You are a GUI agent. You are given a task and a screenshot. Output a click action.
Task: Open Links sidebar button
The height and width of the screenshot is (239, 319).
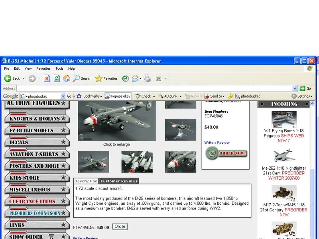[37, 225]
